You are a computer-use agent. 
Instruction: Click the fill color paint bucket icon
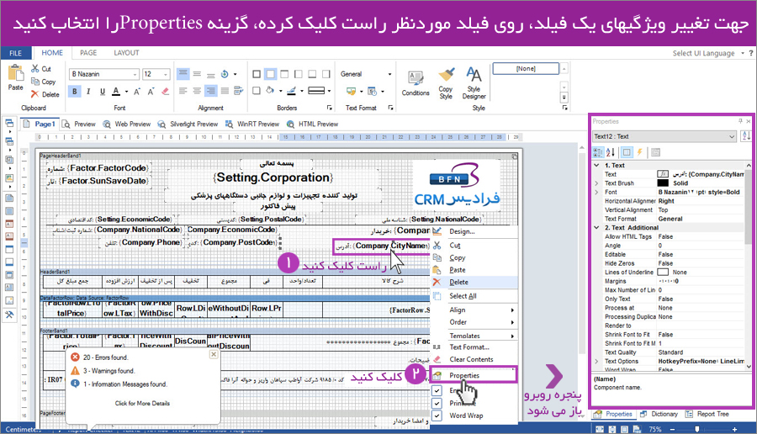pos(270,90)
